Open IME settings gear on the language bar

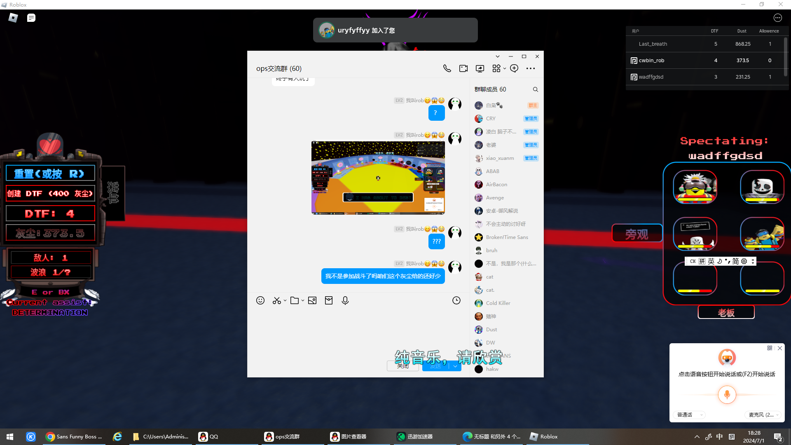(744, 261)
